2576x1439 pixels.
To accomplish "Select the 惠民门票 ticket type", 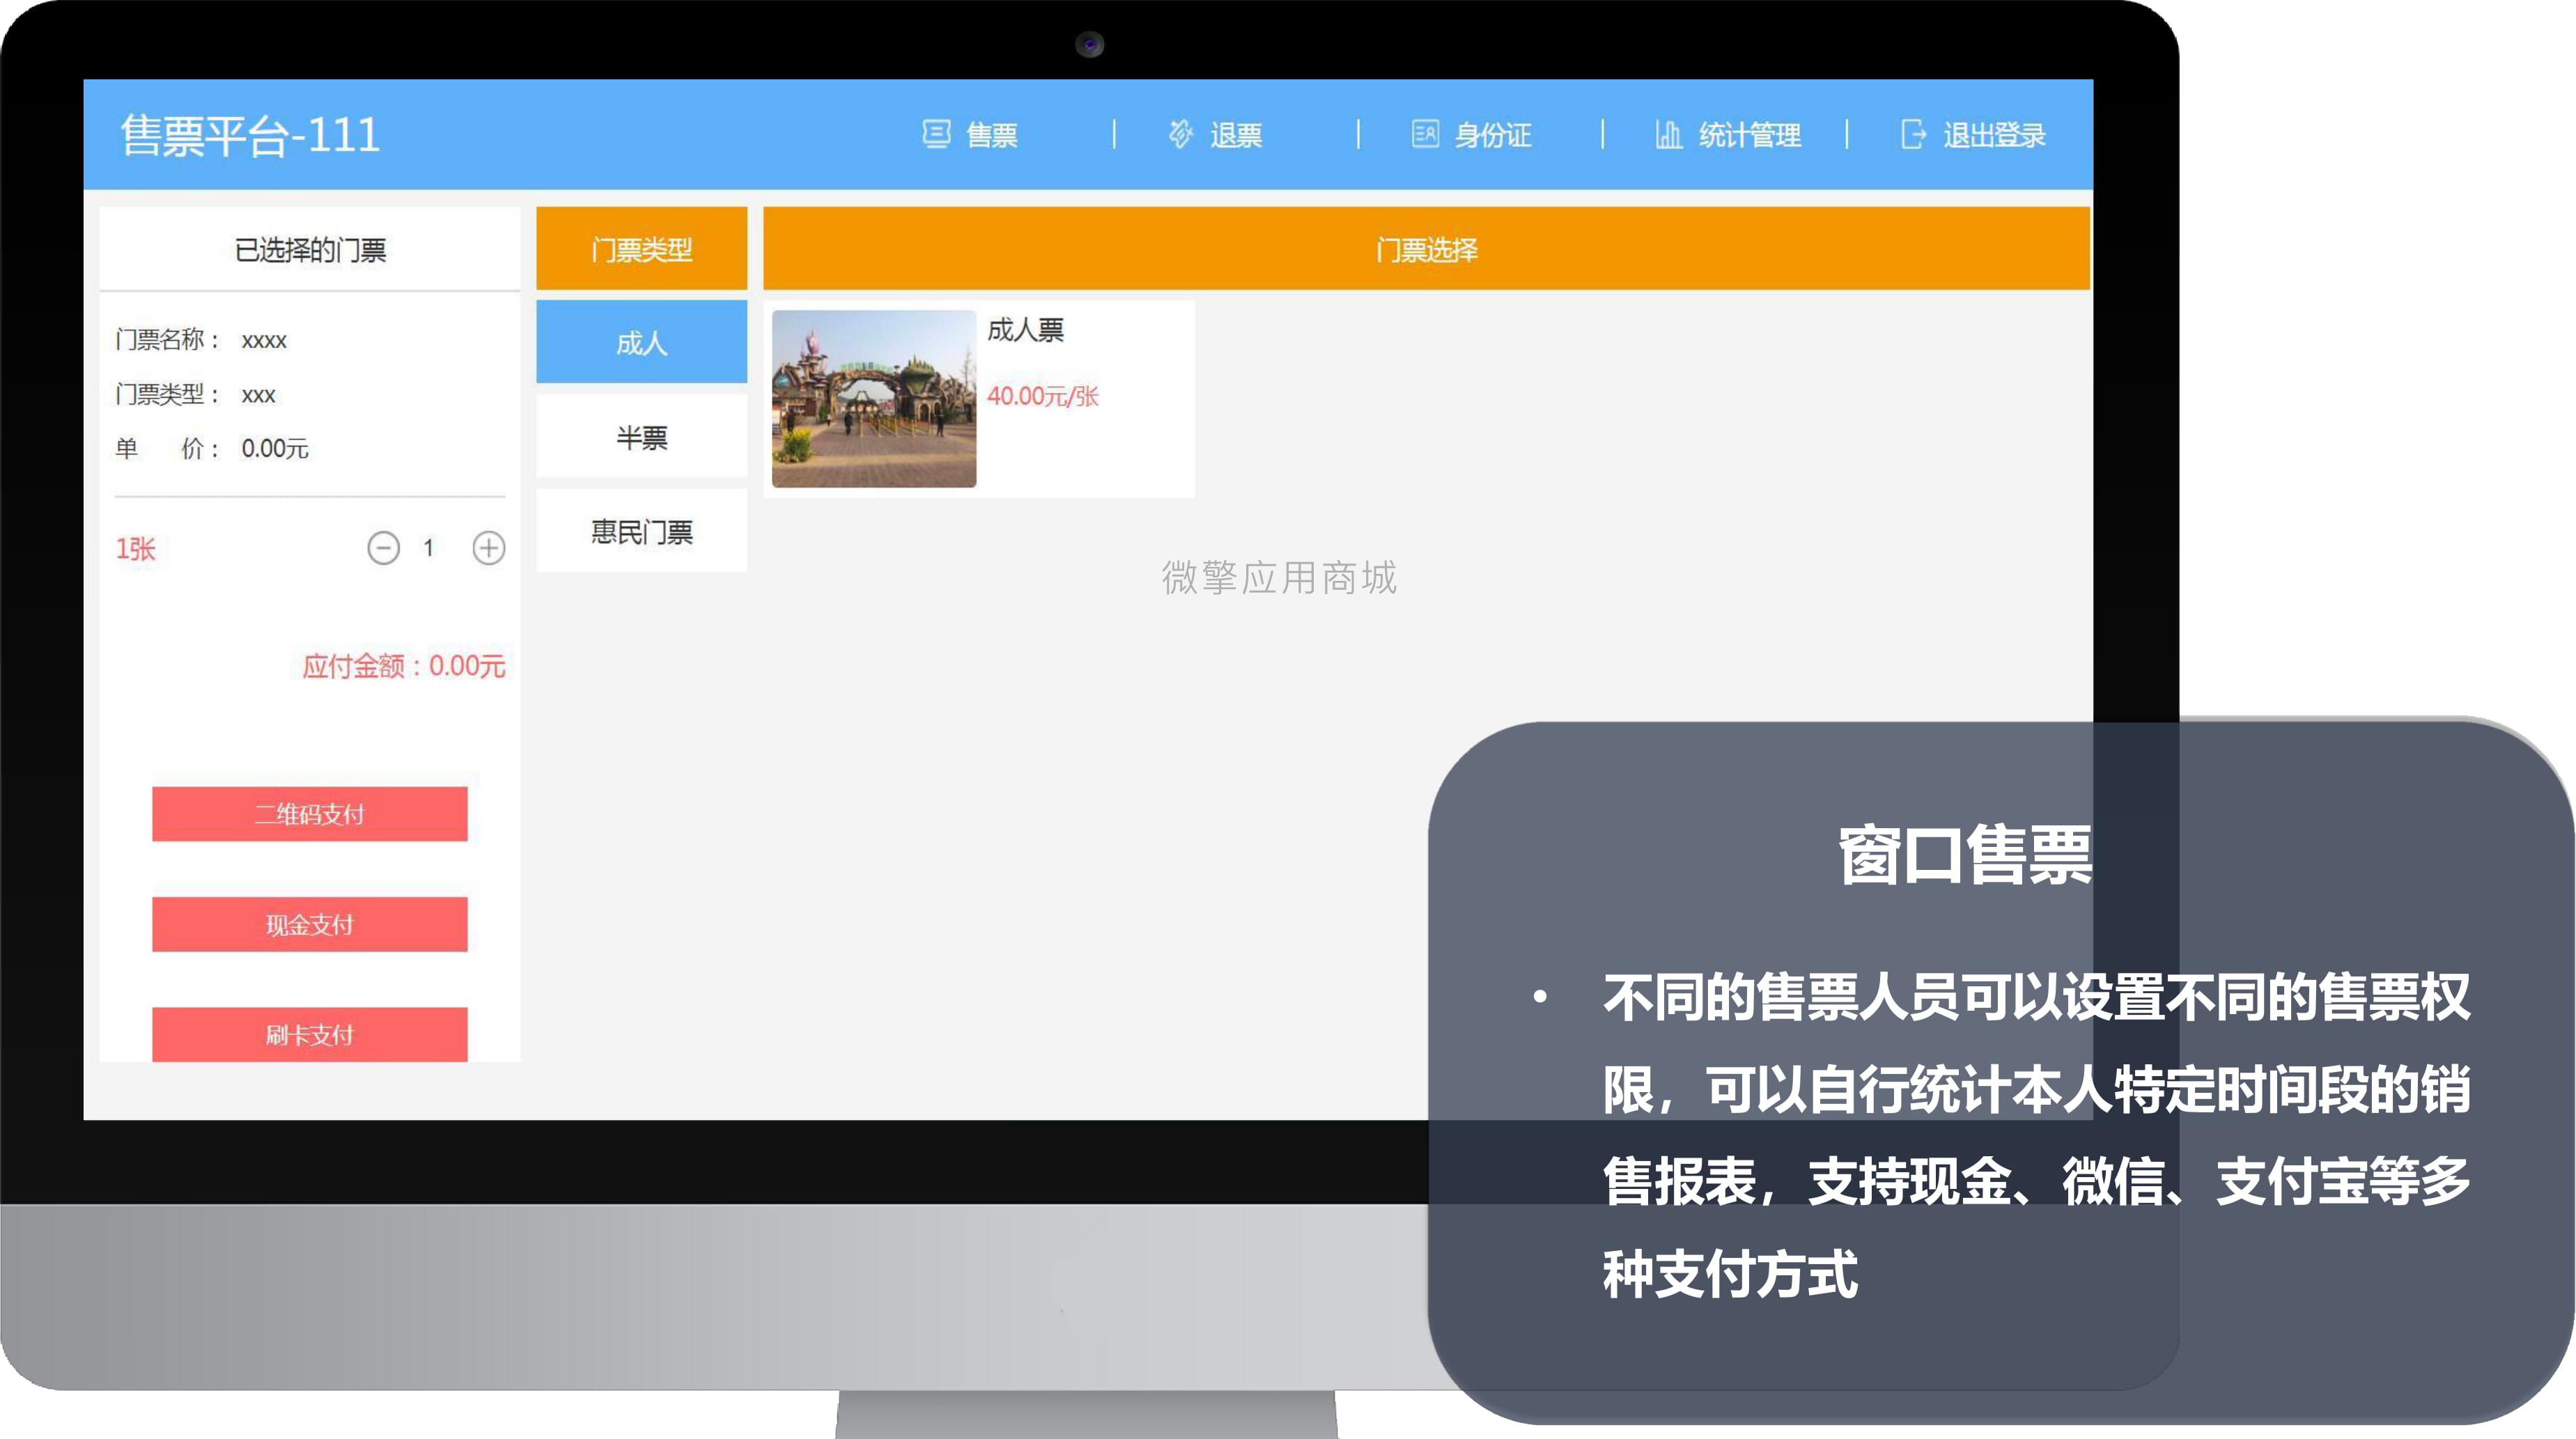I will click(641, 531).
